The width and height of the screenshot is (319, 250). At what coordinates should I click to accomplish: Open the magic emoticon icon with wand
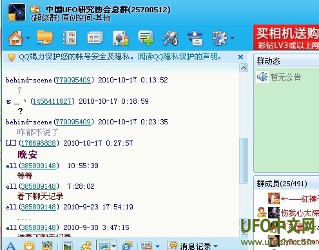point(47,245)
